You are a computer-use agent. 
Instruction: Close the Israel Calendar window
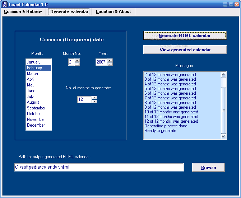tap(237, 4)
